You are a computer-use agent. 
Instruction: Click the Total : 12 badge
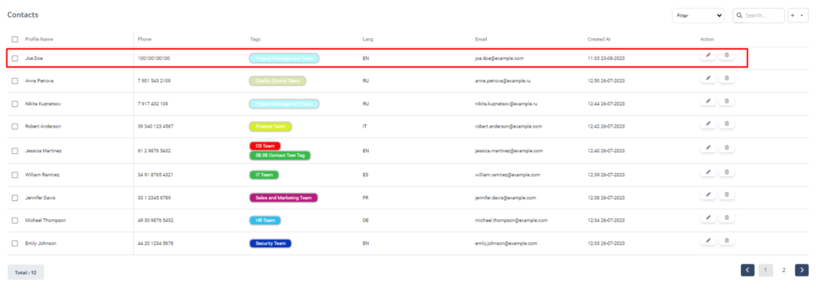click(25, 272)
